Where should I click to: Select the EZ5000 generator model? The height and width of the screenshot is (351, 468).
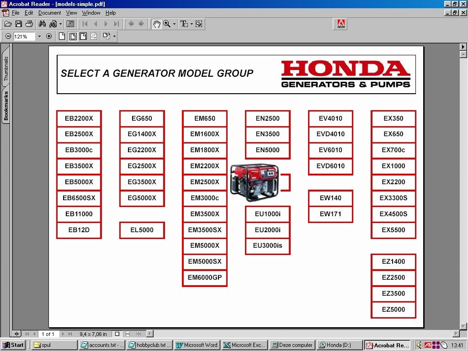(394, 309)
